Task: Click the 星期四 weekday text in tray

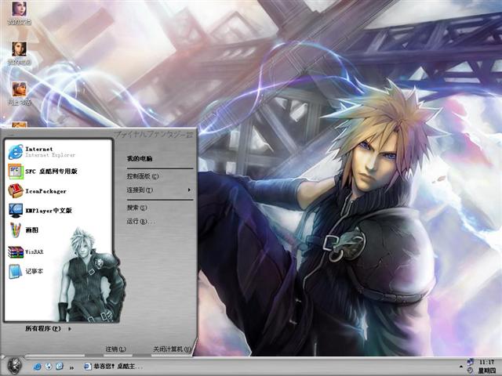Action: (x=486, y=371)
